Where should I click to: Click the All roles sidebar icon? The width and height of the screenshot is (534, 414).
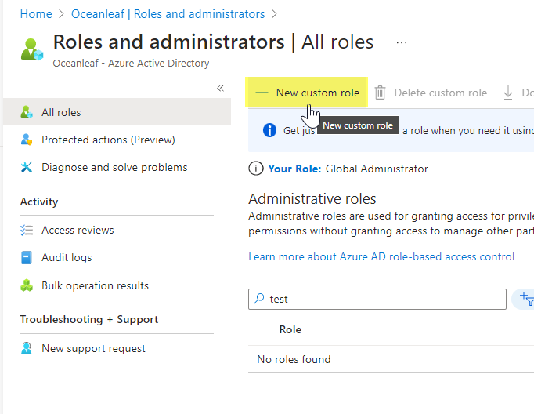(27, 112)
